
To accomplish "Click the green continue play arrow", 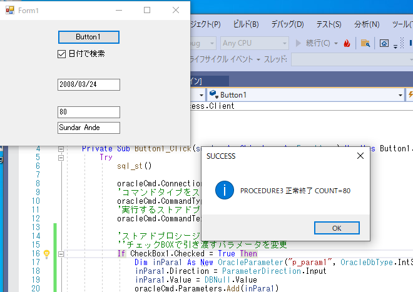I will pyautogui.click(x=298, y=43).
